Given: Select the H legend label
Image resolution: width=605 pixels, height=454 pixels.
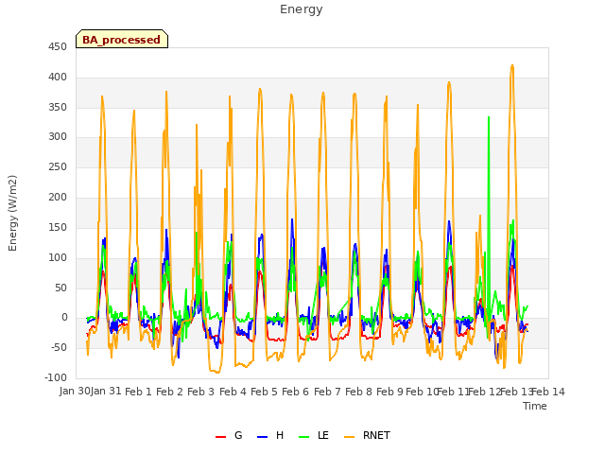Looking at the screenshot, I should 280,435.
